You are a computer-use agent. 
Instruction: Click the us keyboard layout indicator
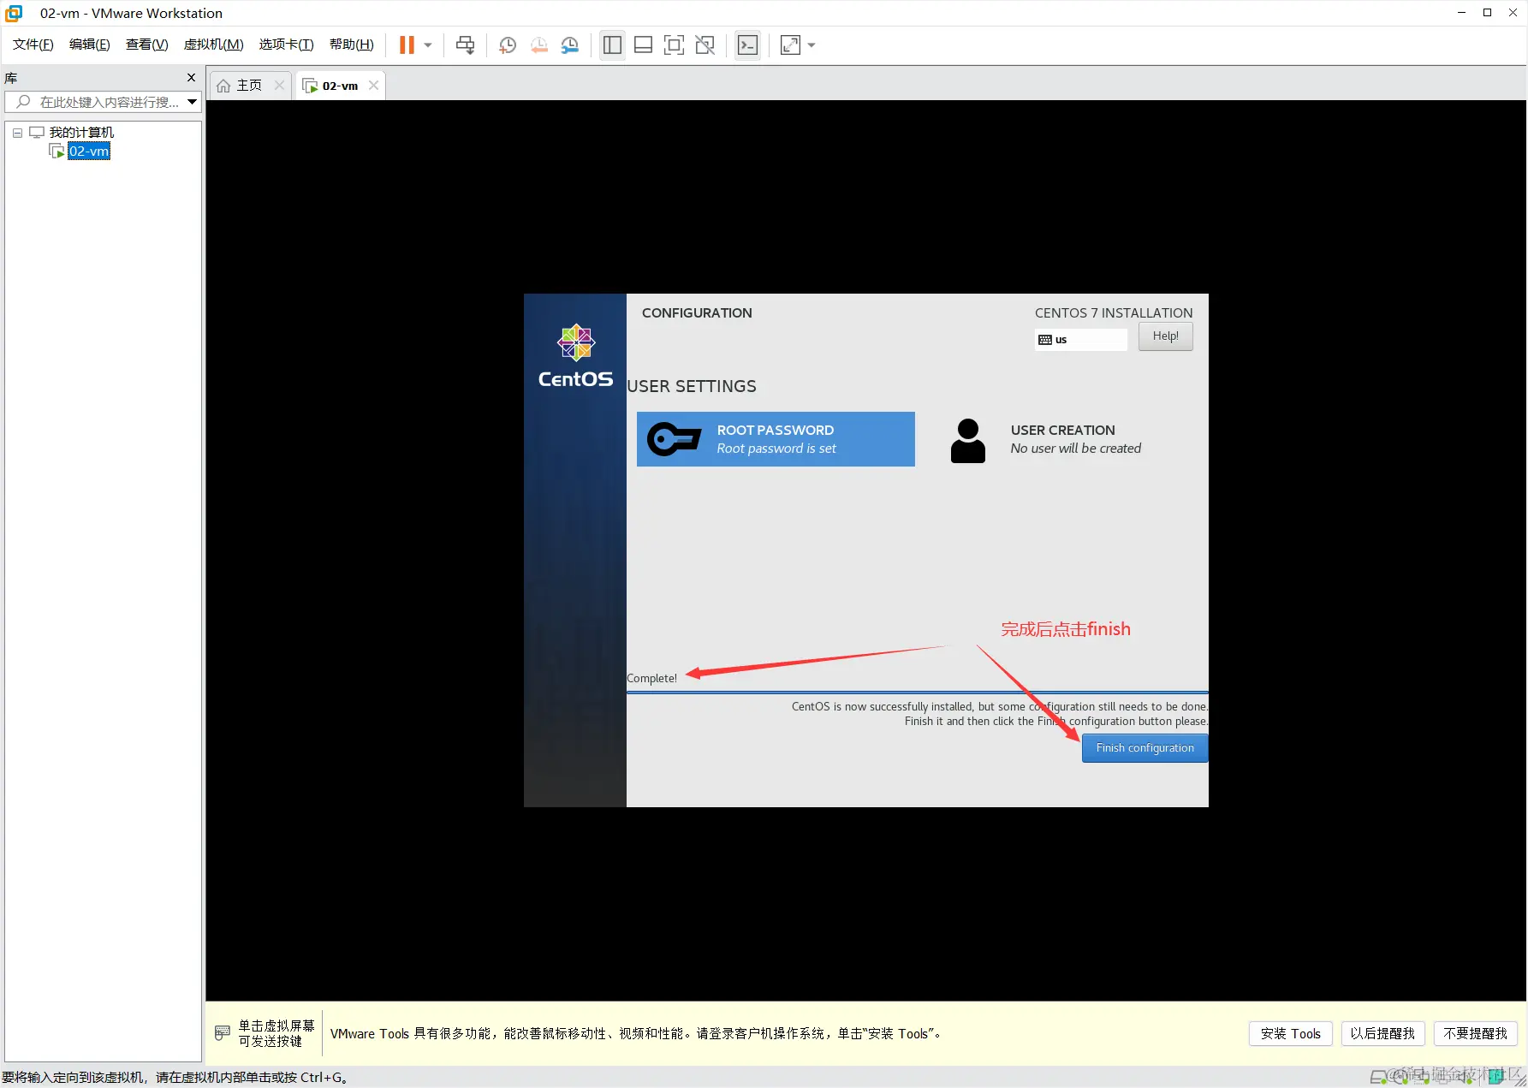click(x=1080, y=340)
